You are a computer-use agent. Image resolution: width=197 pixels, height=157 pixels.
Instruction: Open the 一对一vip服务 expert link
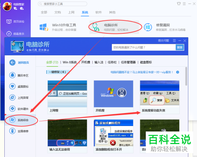click(x=142, y=72)
